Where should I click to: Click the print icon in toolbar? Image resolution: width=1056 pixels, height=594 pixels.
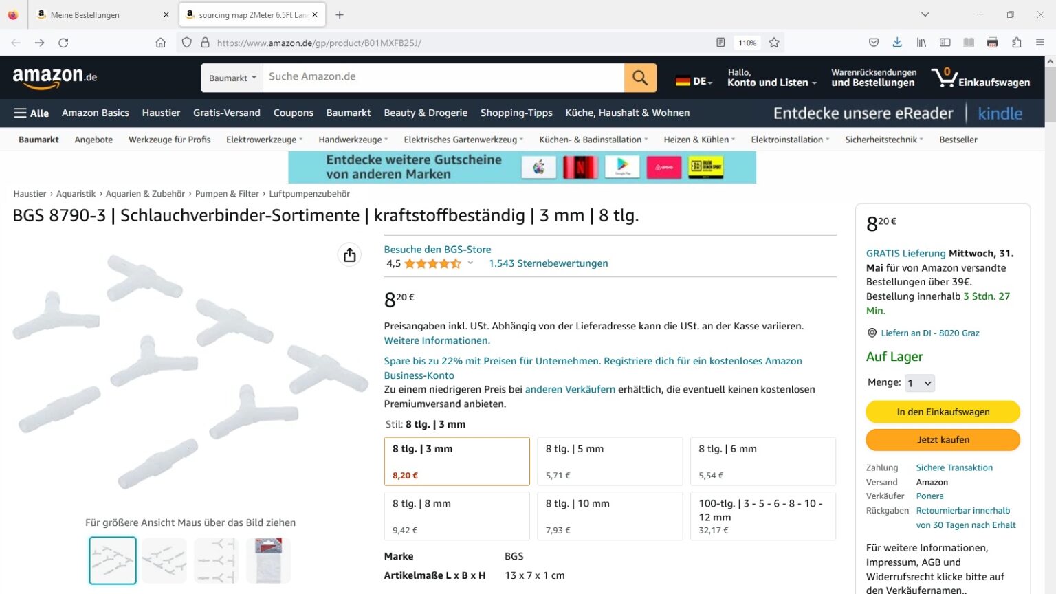(x=992, y=42)
